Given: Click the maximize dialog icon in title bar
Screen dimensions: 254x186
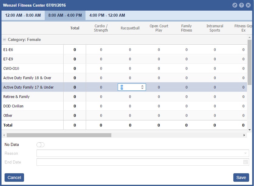Looking at the screenshot, I should click(235, 5).
